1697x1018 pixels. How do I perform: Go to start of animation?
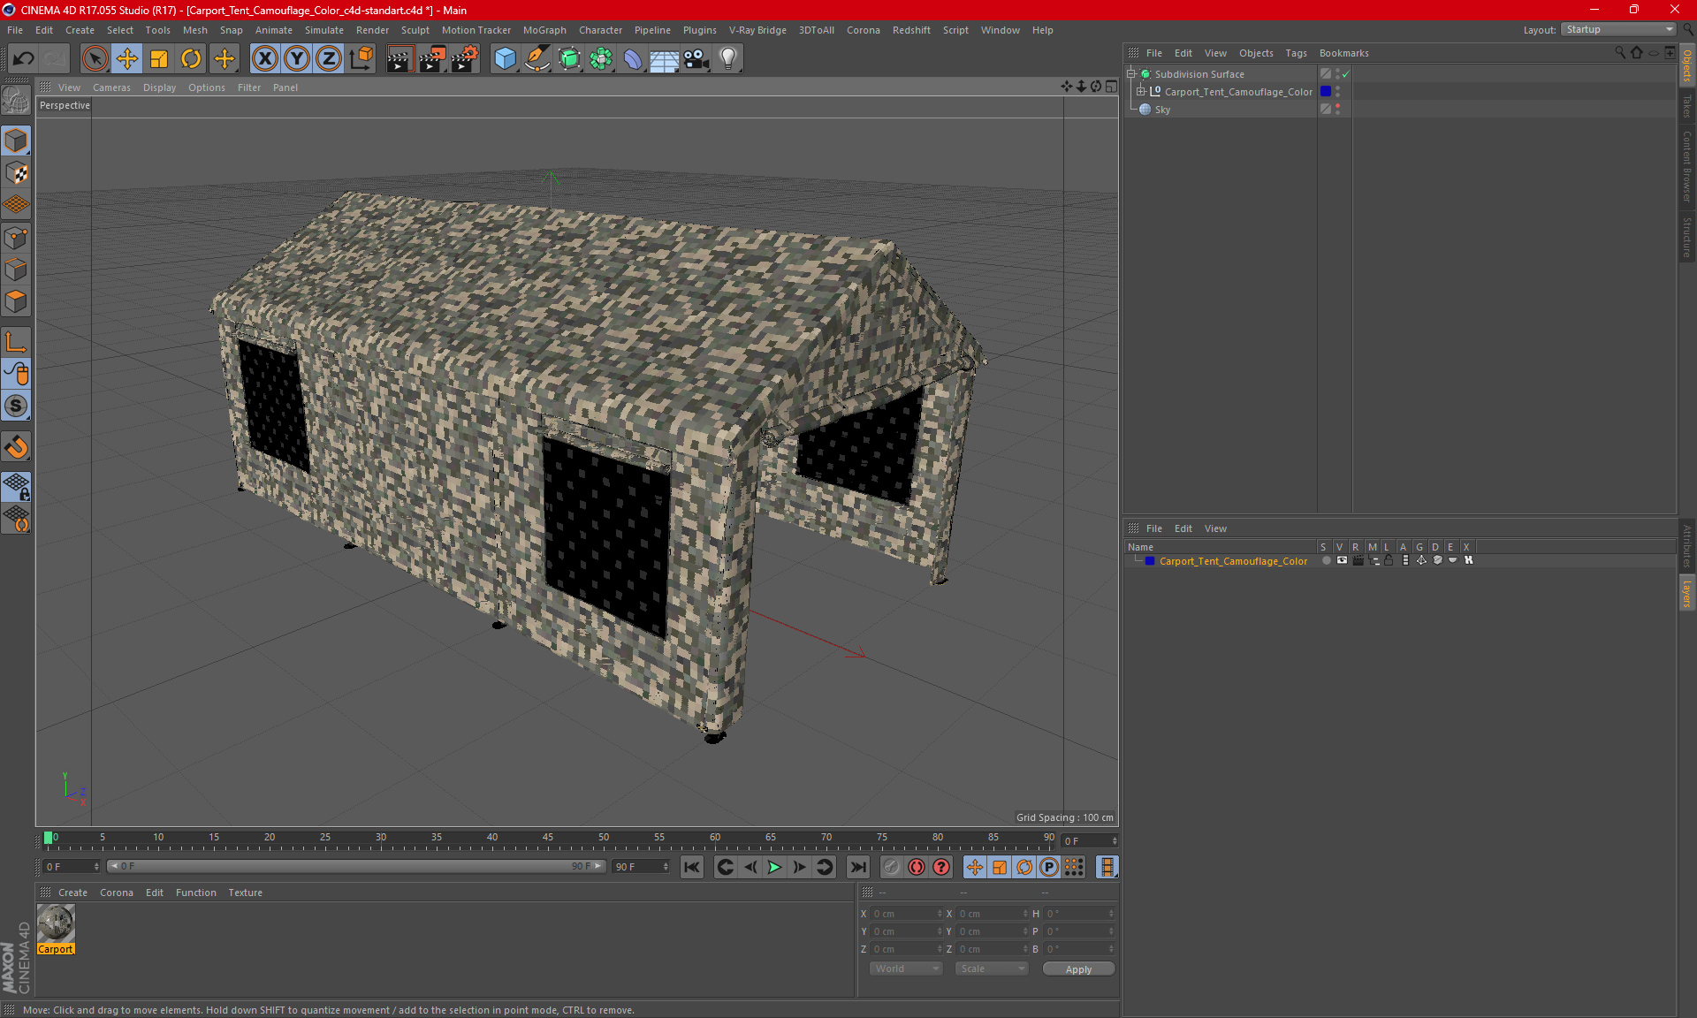pos(692,867)
